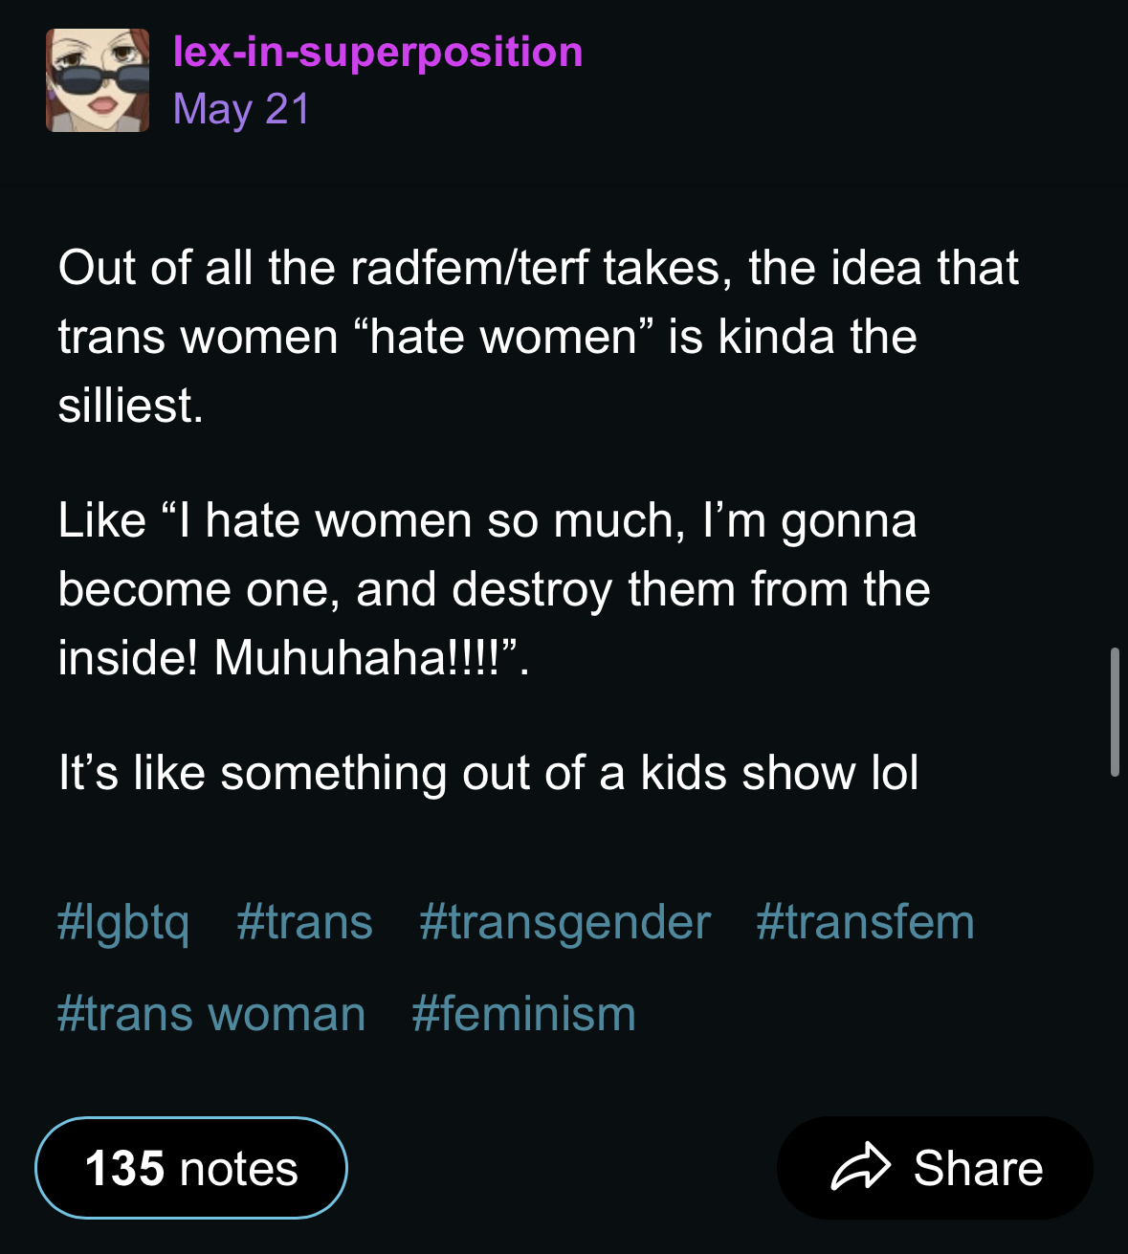Viewport: 1128px width, 1254px height.
Task: Click the "kids show lol" sentence
Action: (x=488, y=773)
